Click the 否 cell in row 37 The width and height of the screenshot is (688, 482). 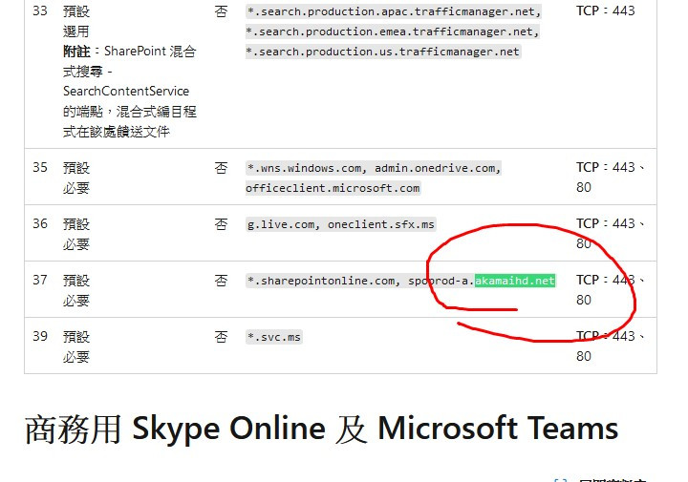(221, 281)
